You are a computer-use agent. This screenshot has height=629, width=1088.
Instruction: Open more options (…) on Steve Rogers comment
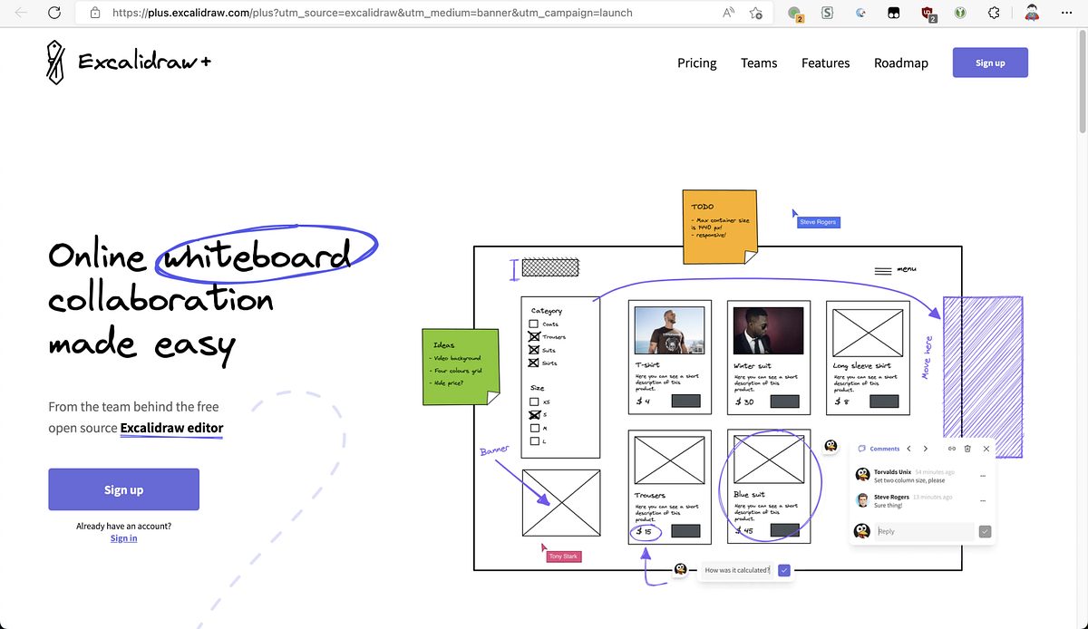click(x=983, y=500)
